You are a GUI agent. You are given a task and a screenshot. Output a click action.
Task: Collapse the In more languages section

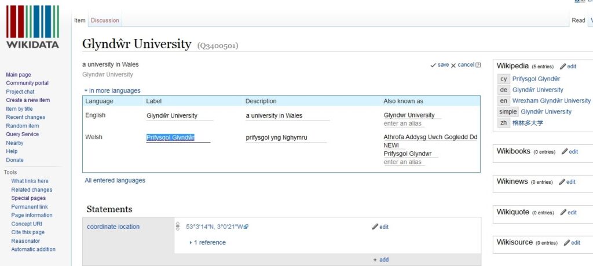point(112,91)
